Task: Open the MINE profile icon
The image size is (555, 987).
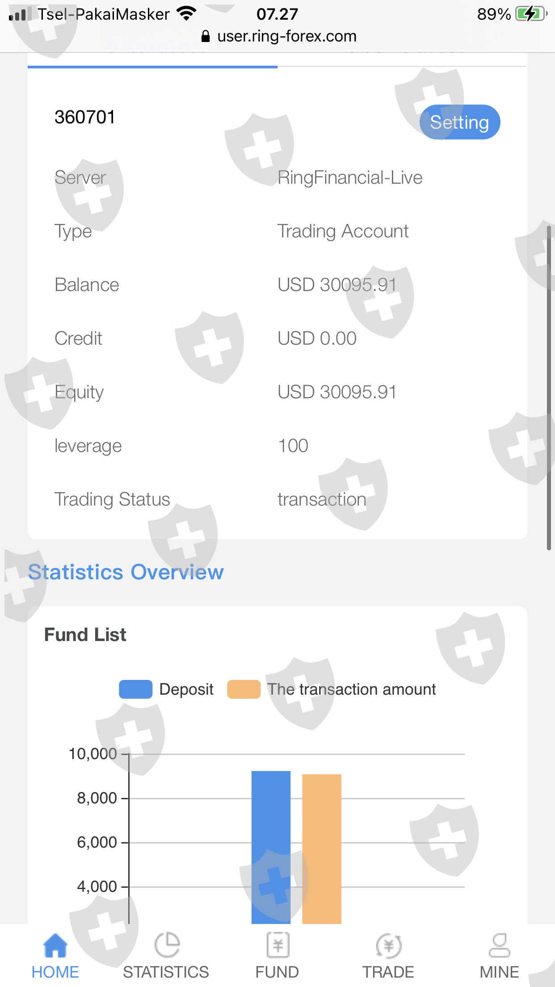Action: pos(499,945)
